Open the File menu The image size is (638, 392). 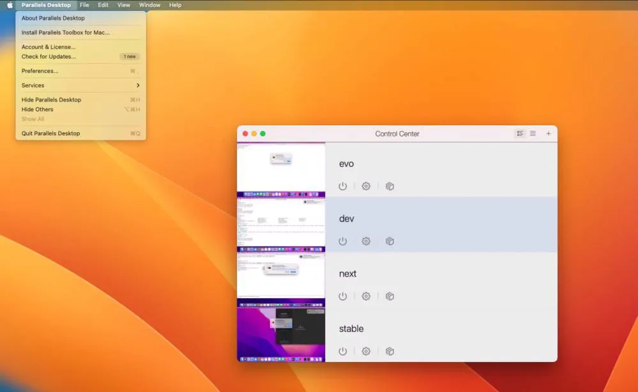84,5
